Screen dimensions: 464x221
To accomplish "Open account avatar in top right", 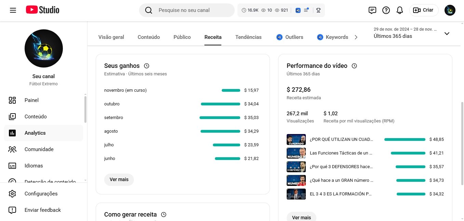I will coord(450,10).
